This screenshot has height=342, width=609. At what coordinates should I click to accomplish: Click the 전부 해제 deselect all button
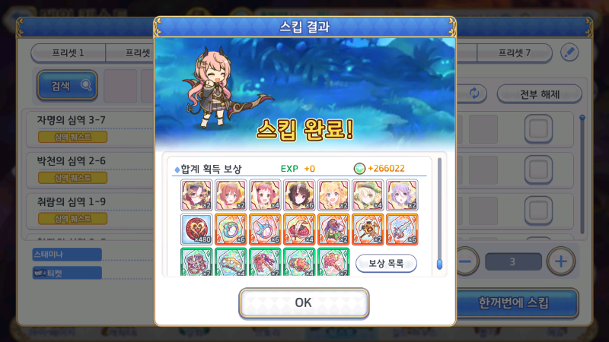(x=540, y=94)
